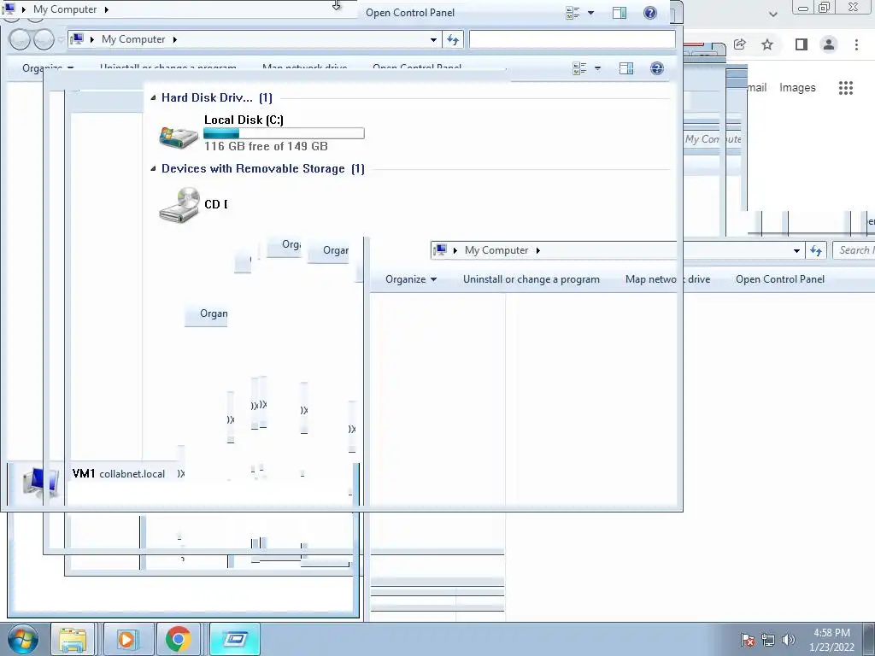Click the change view icon in the topmost toolbar

(573, 13)
